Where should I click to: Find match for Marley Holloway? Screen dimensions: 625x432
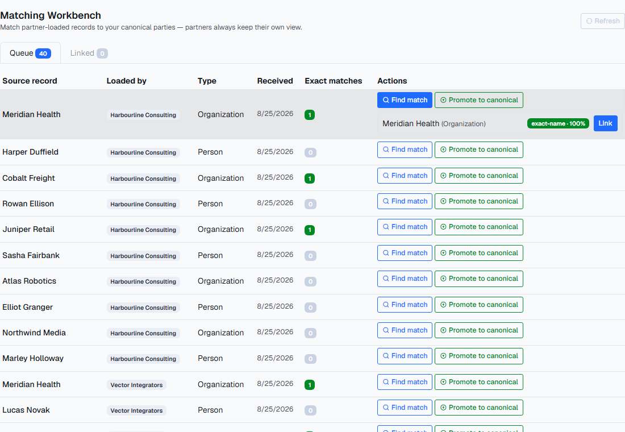click(x=405, y=356)
